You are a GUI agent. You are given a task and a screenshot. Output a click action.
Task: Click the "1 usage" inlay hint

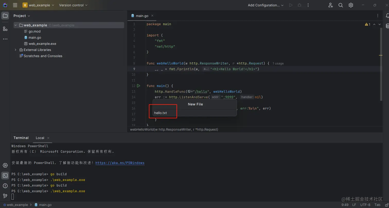point(278,64)
